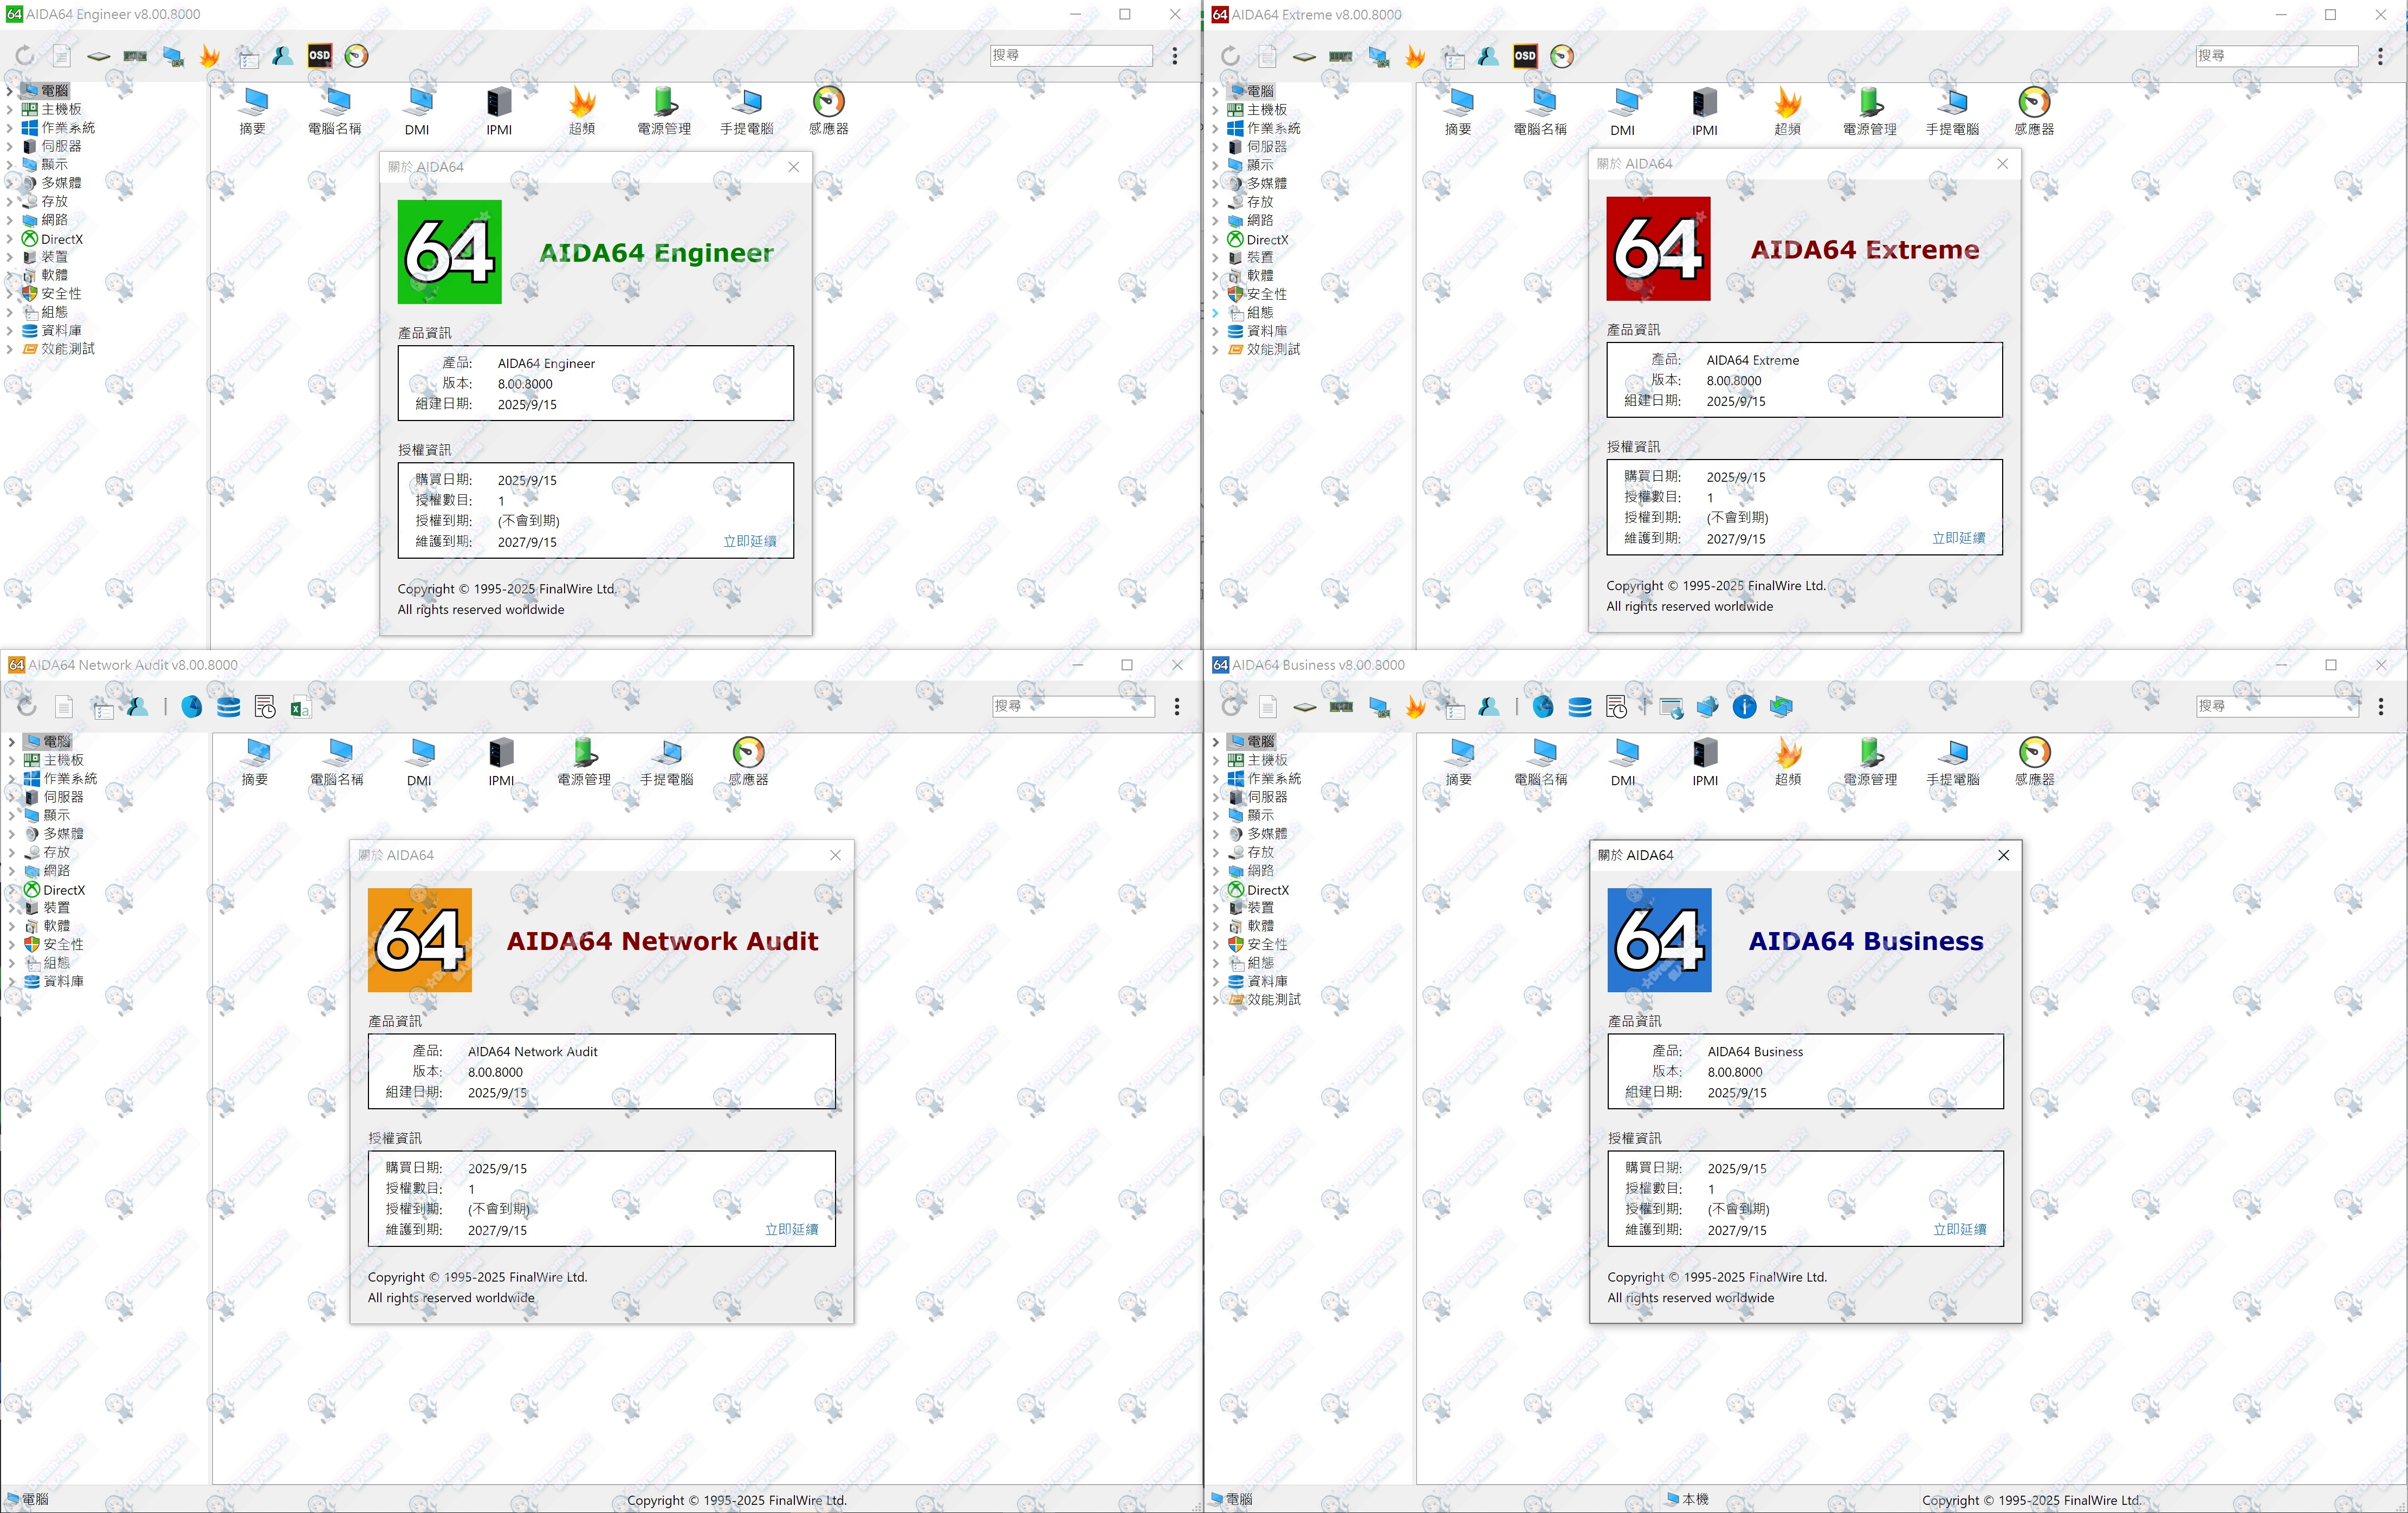Click 立即延續 link in Engineer about dialog
Viewport: 2408px width, 1513px height.
tap(750, 542)
